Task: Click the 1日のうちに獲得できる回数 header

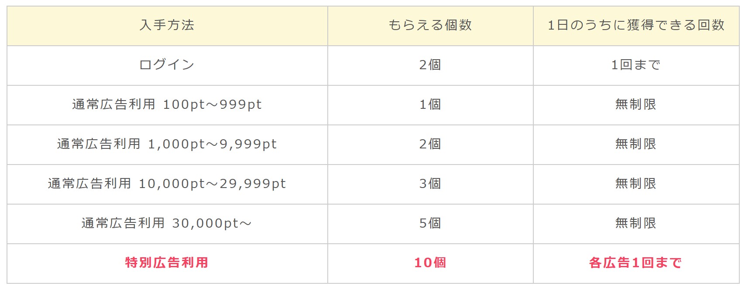Action: point(636,25)
